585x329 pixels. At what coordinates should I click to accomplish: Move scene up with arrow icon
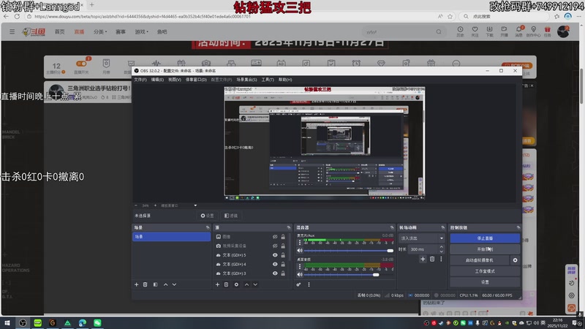[166, 284]
